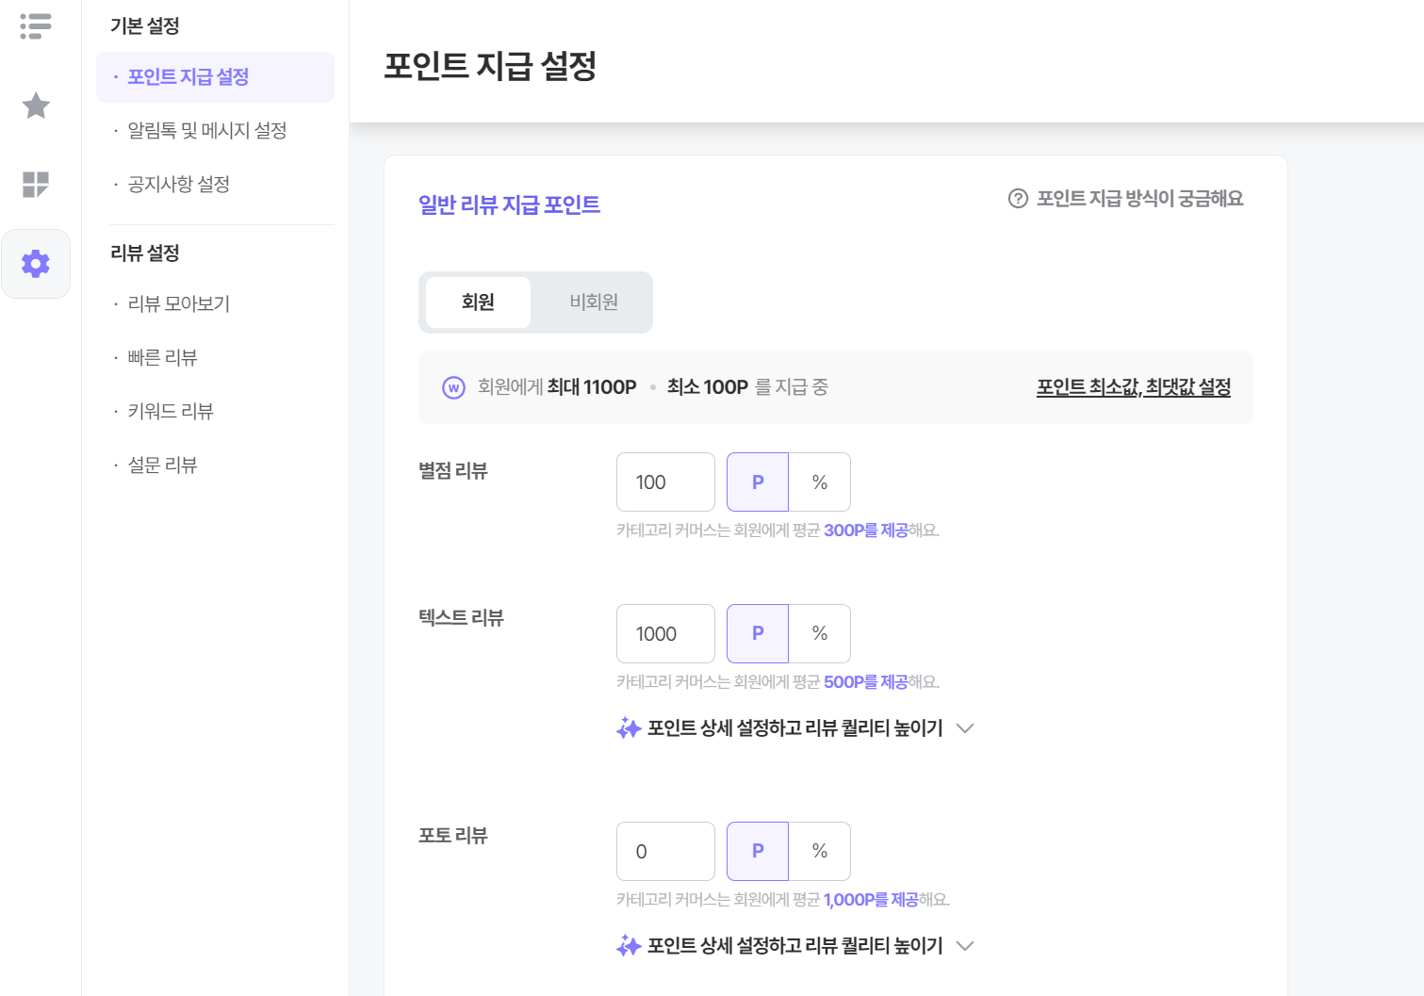Click sparkle icon under 텍스트 리뷰

click(629, 728)
